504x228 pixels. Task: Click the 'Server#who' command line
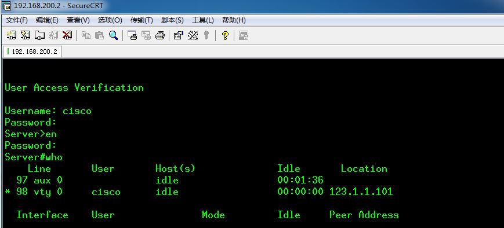click(34, 157)
